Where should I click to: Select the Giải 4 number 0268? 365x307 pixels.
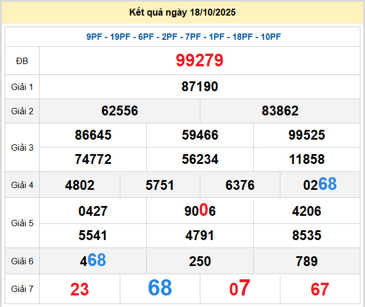[x=320, y=185]
